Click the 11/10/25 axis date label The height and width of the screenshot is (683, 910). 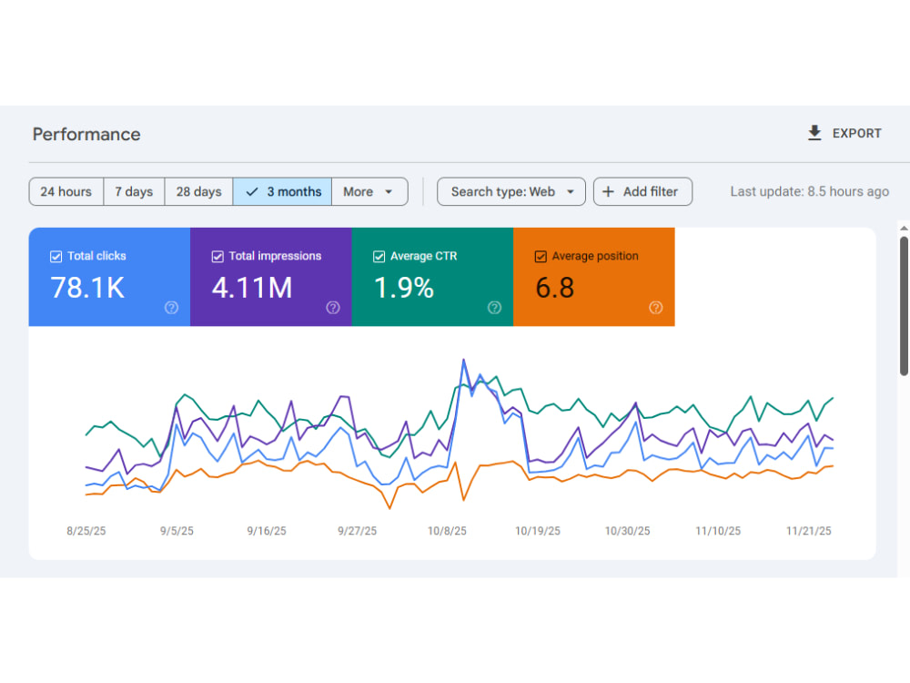pyautogui.click(x=718, y=531)
